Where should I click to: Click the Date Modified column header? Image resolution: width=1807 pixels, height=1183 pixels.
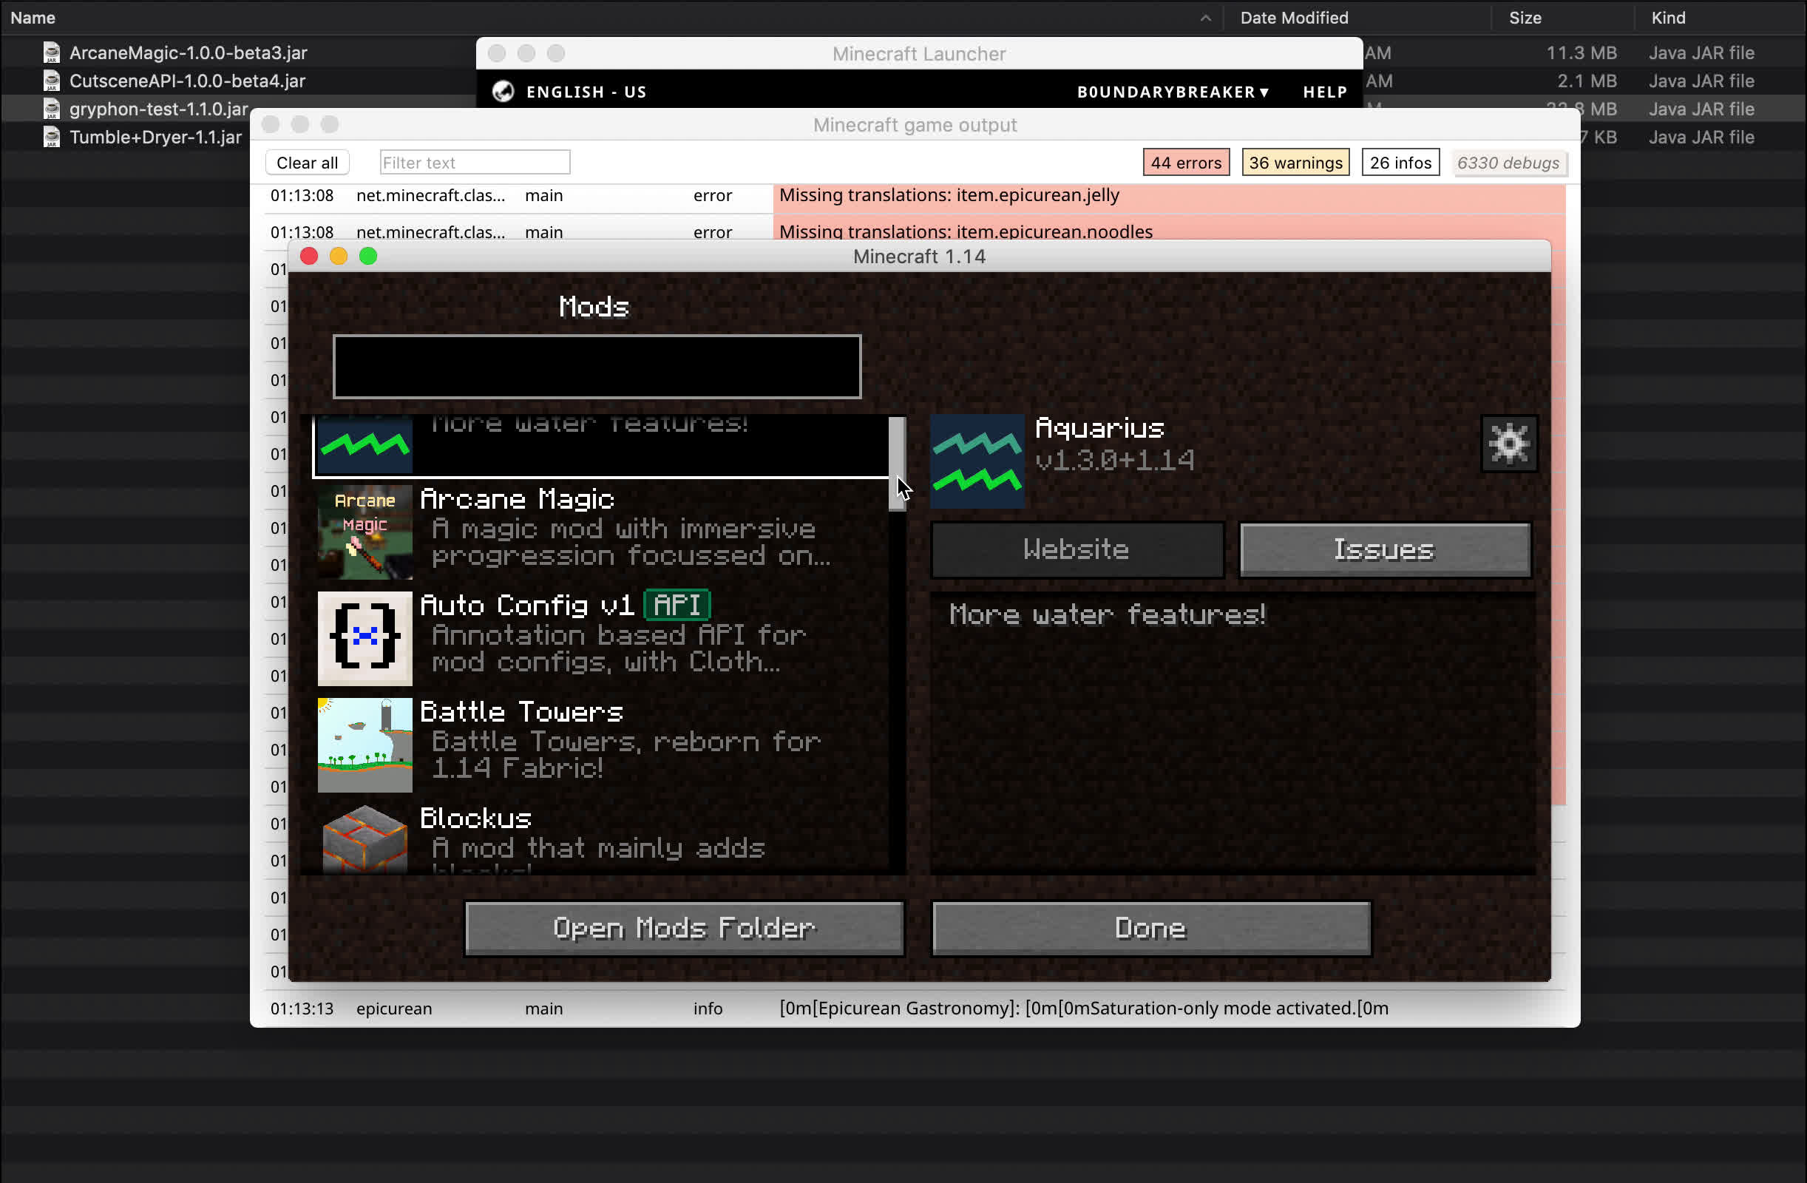(1294, 18)
